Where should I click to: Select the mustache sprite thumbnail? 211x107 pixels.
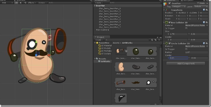pos(136,82)
